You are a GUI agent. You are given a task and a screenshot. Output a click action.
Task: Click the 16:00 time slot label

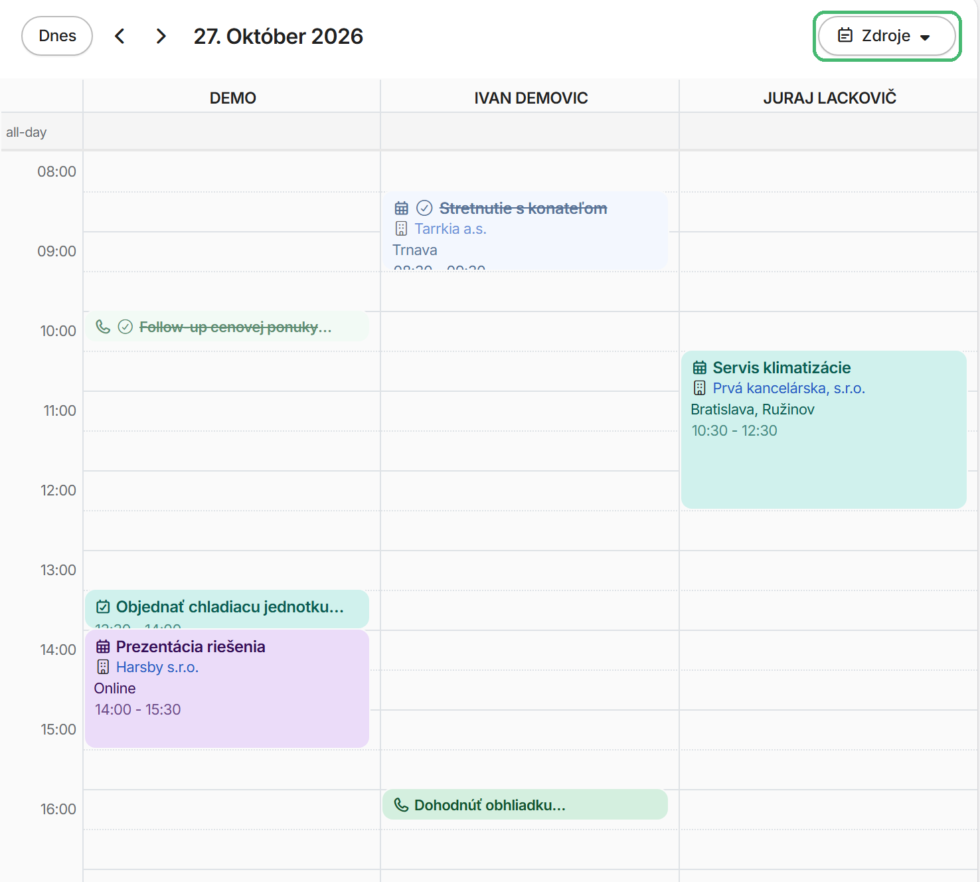58,809
